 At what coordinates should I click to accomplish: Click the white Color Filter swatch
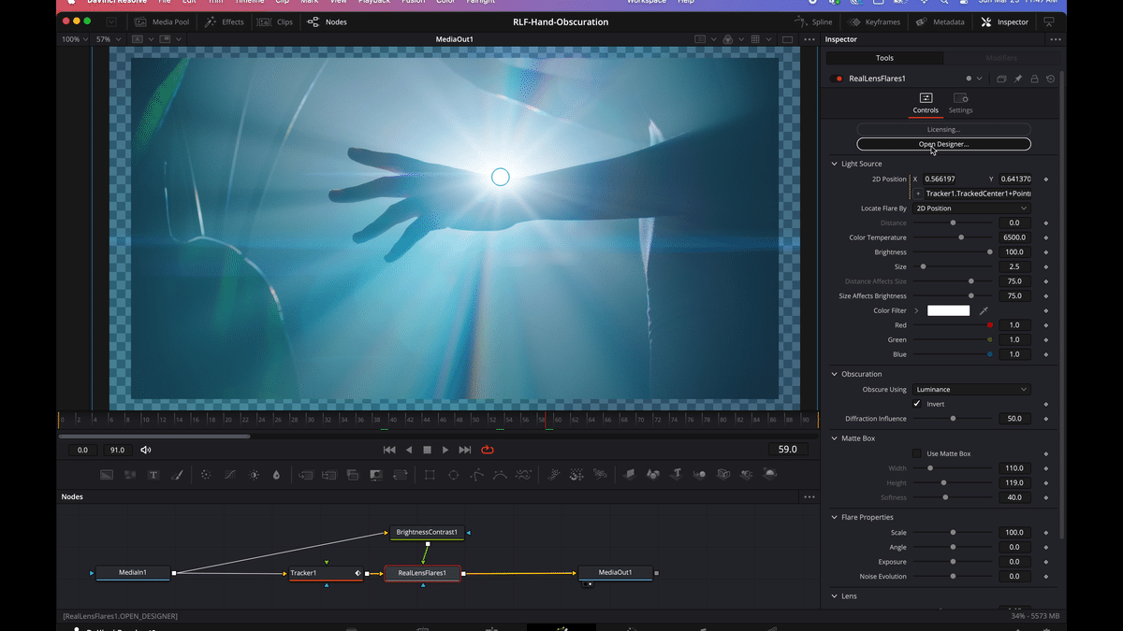pyautogui.click(x=948, y=310)
